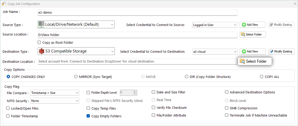Click the greyed Modify Existing button for source
This screenshot has width=298, height=126.
(281, 25)
